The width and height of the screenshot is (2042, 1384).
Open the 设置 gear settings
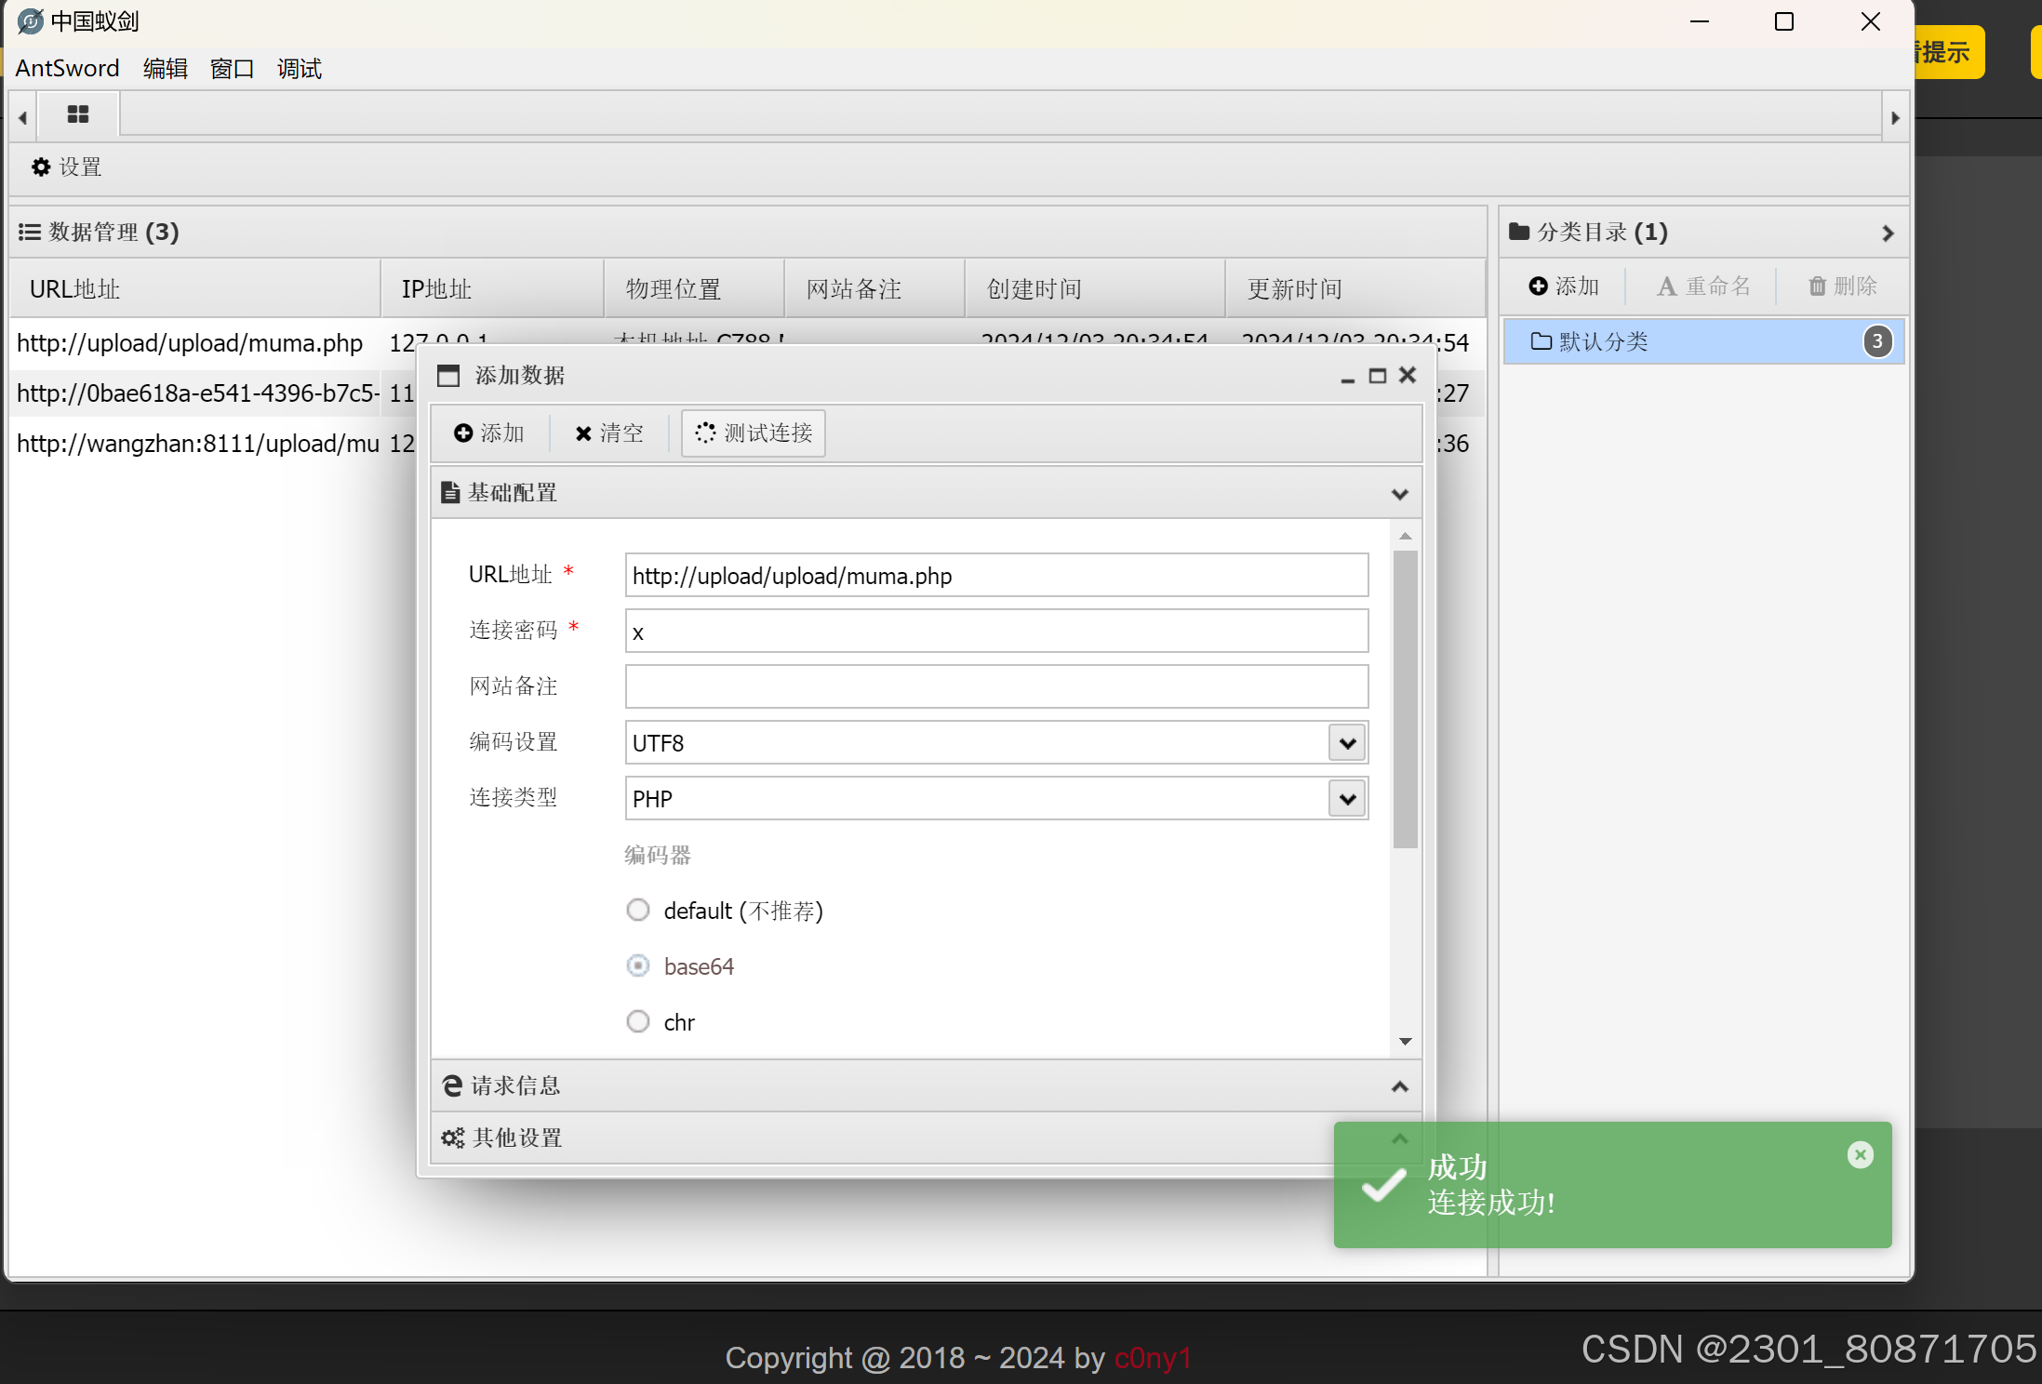tap(66, 167)
